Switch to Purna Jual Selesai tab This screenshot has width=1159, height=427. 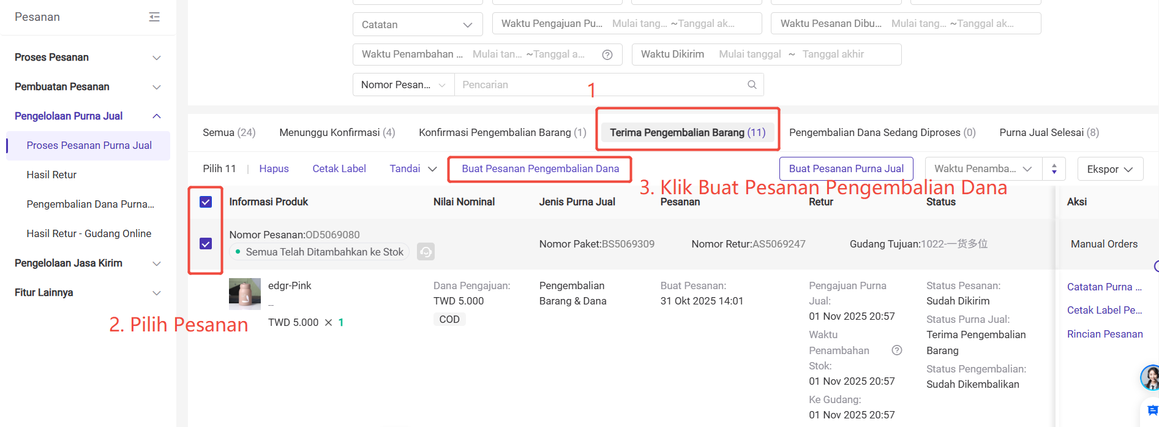(x=1049, y=132)
